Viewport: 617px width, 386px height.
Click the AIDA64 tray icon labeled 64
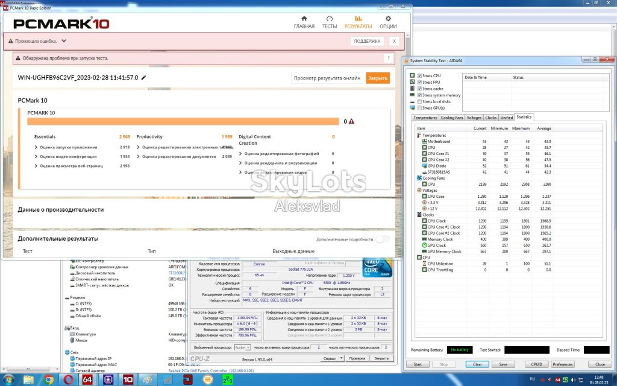click(x=557, y=380)
